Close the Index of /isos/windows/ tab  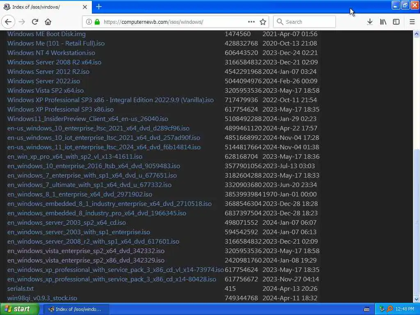85,7
